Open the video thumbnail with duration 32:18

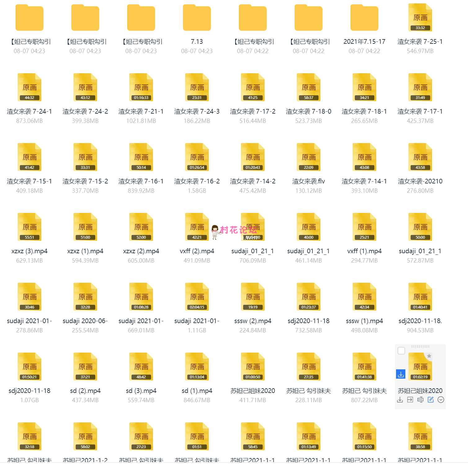coord(29,436)
